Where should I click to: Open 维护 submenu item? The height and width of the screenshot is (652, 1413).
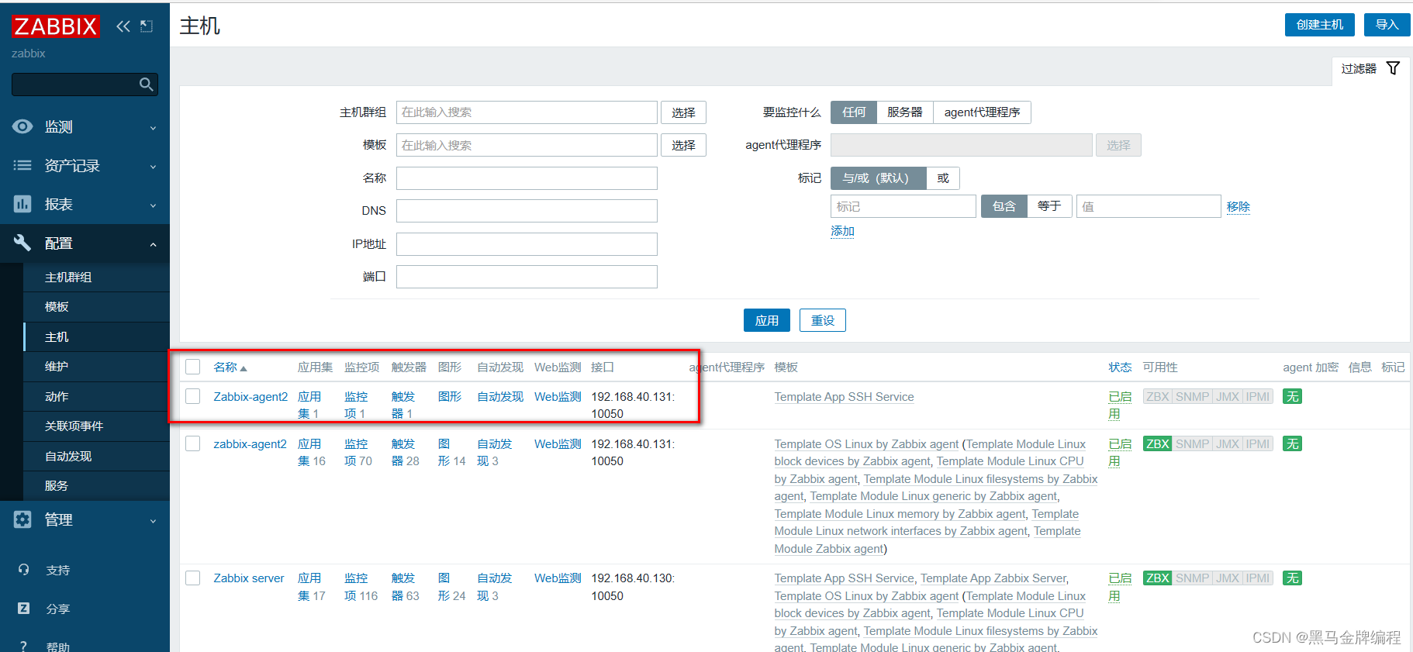[x=96, y=367]
